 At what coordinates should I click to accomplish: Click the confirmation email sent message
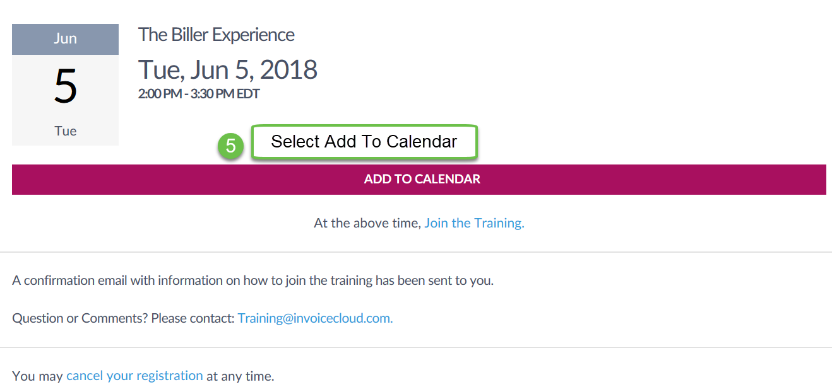tap(253, 280)
